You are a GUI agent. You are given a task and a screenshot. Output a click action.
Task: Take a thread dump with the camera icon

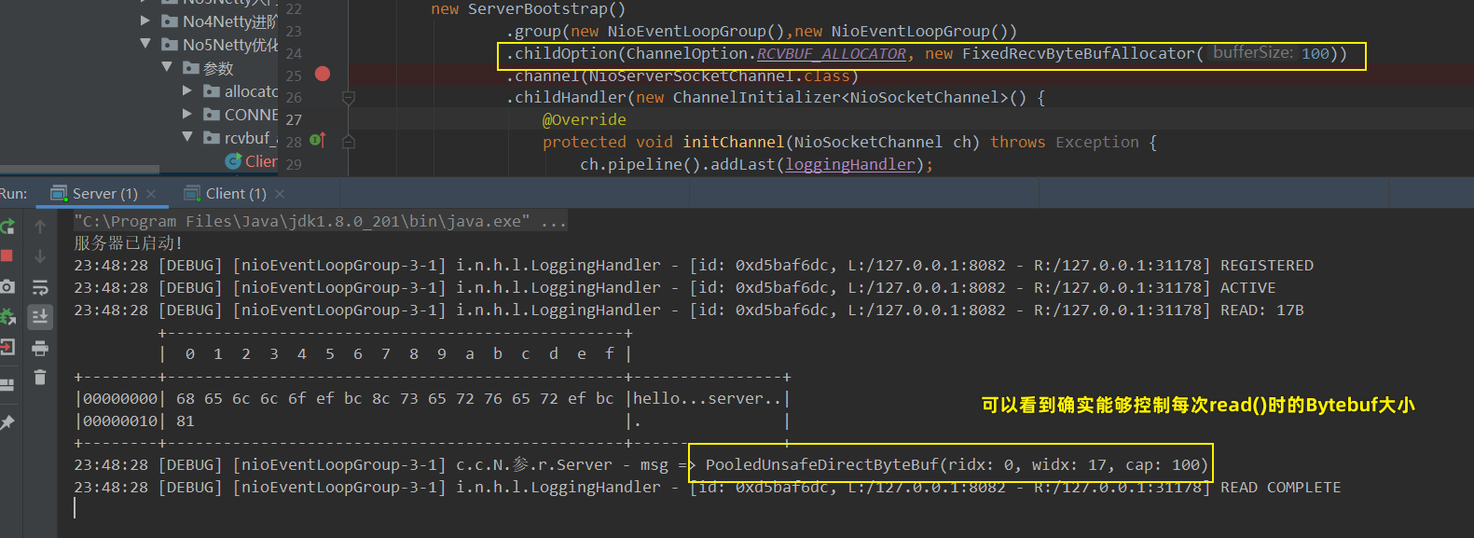(x=7, y=286)
